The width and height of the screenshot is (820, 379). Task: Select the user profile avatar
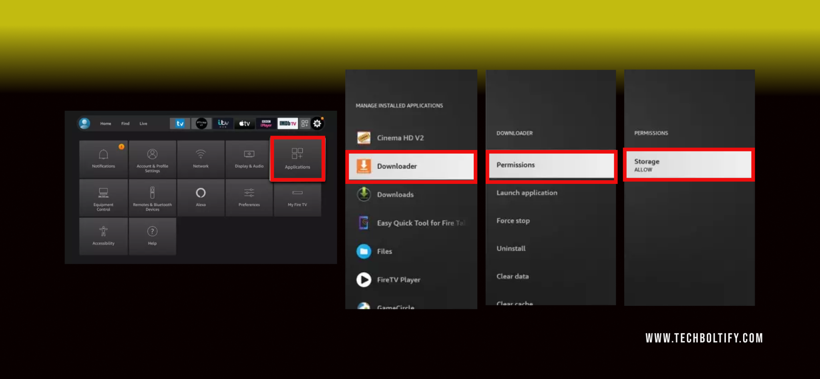click(x=84, y=123)
